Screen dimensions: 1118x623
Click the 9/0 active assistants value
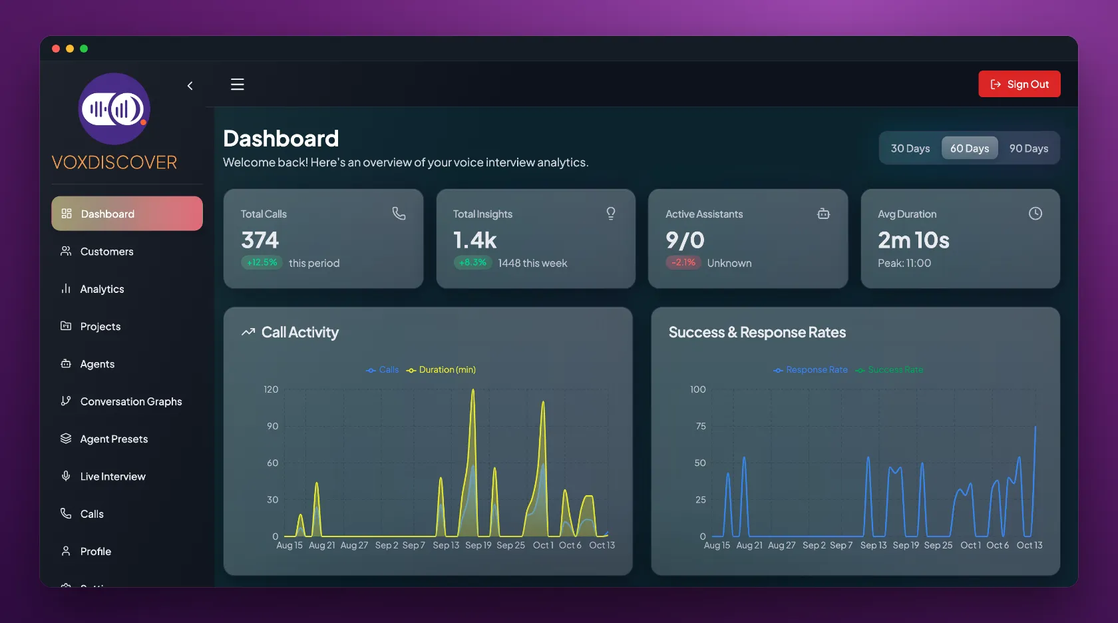[685, 240]
